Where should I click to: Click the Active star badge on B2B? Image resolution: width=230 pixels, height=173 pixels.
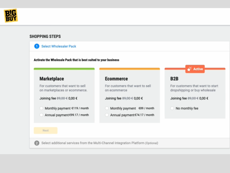pyautogui.click(x=195, y=69)
